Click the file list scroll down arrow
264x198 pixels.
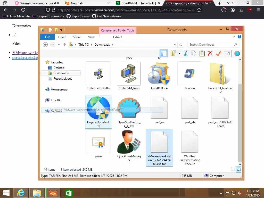click(x=240, y=164)
